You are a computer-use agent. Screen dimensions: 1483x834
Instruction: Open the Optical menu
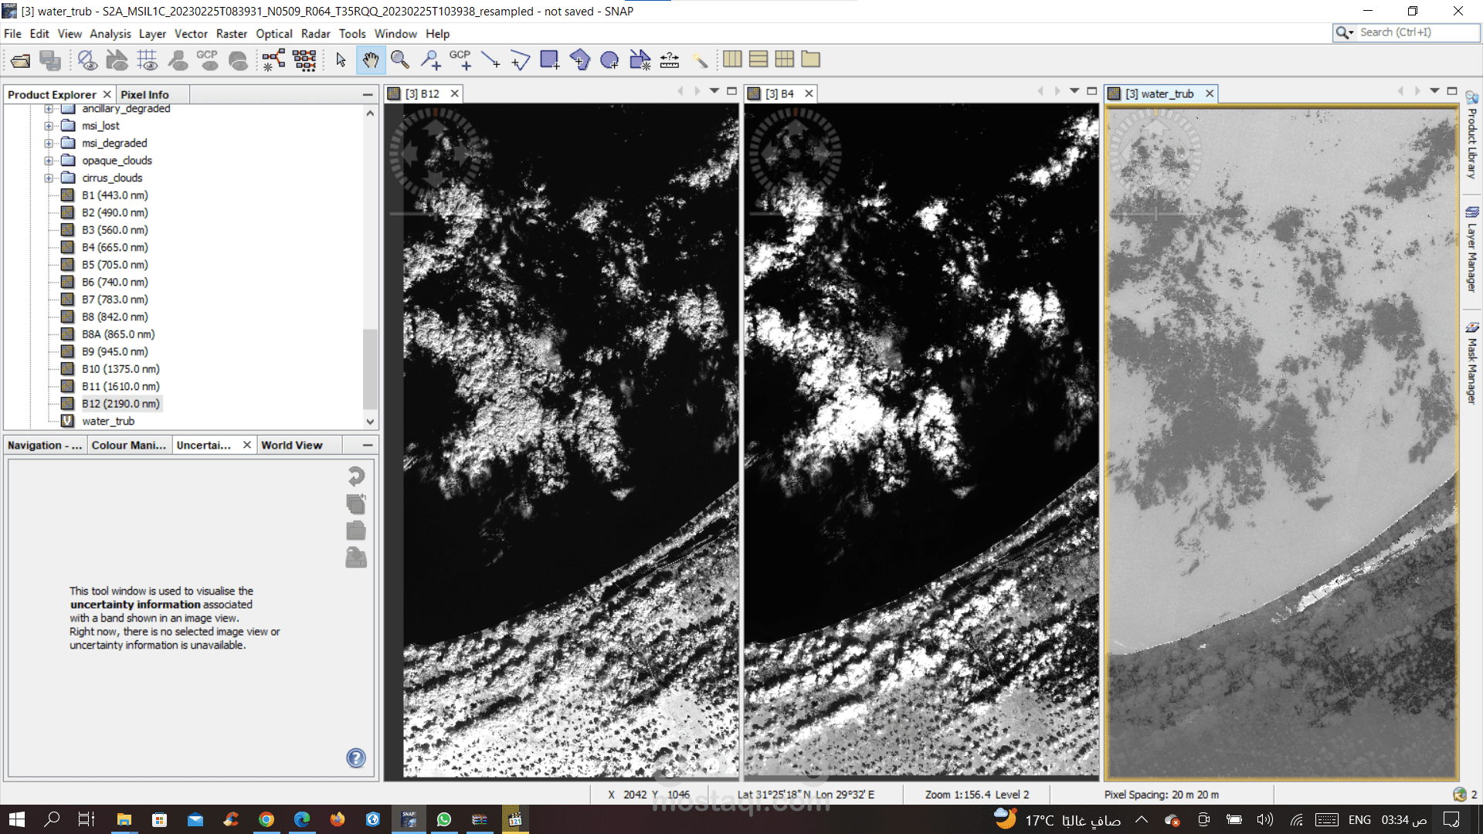tap(273, 33)
